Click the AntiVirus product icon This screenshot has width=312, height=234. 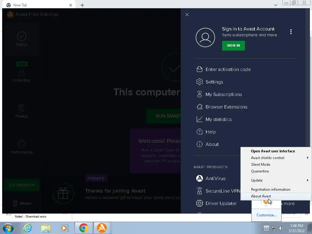tap(199, 178)
